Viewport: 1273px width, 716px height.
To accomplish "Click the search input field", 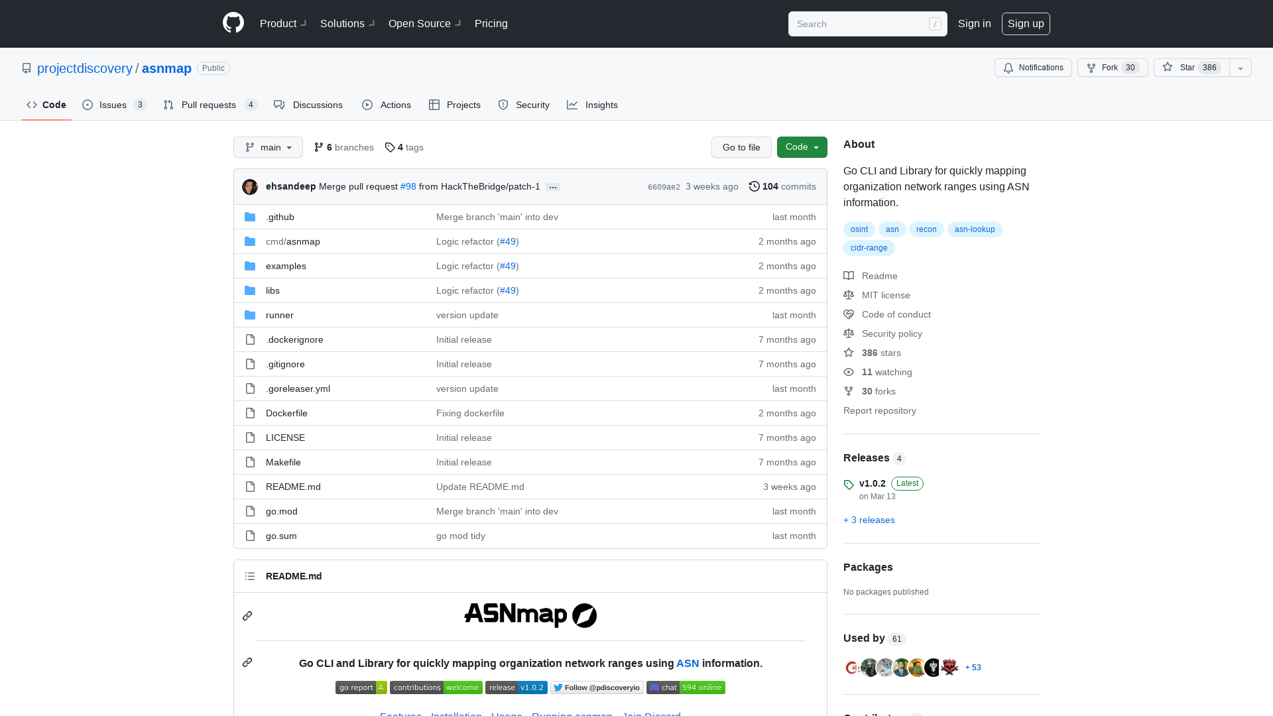I will (x=867, y=24).
